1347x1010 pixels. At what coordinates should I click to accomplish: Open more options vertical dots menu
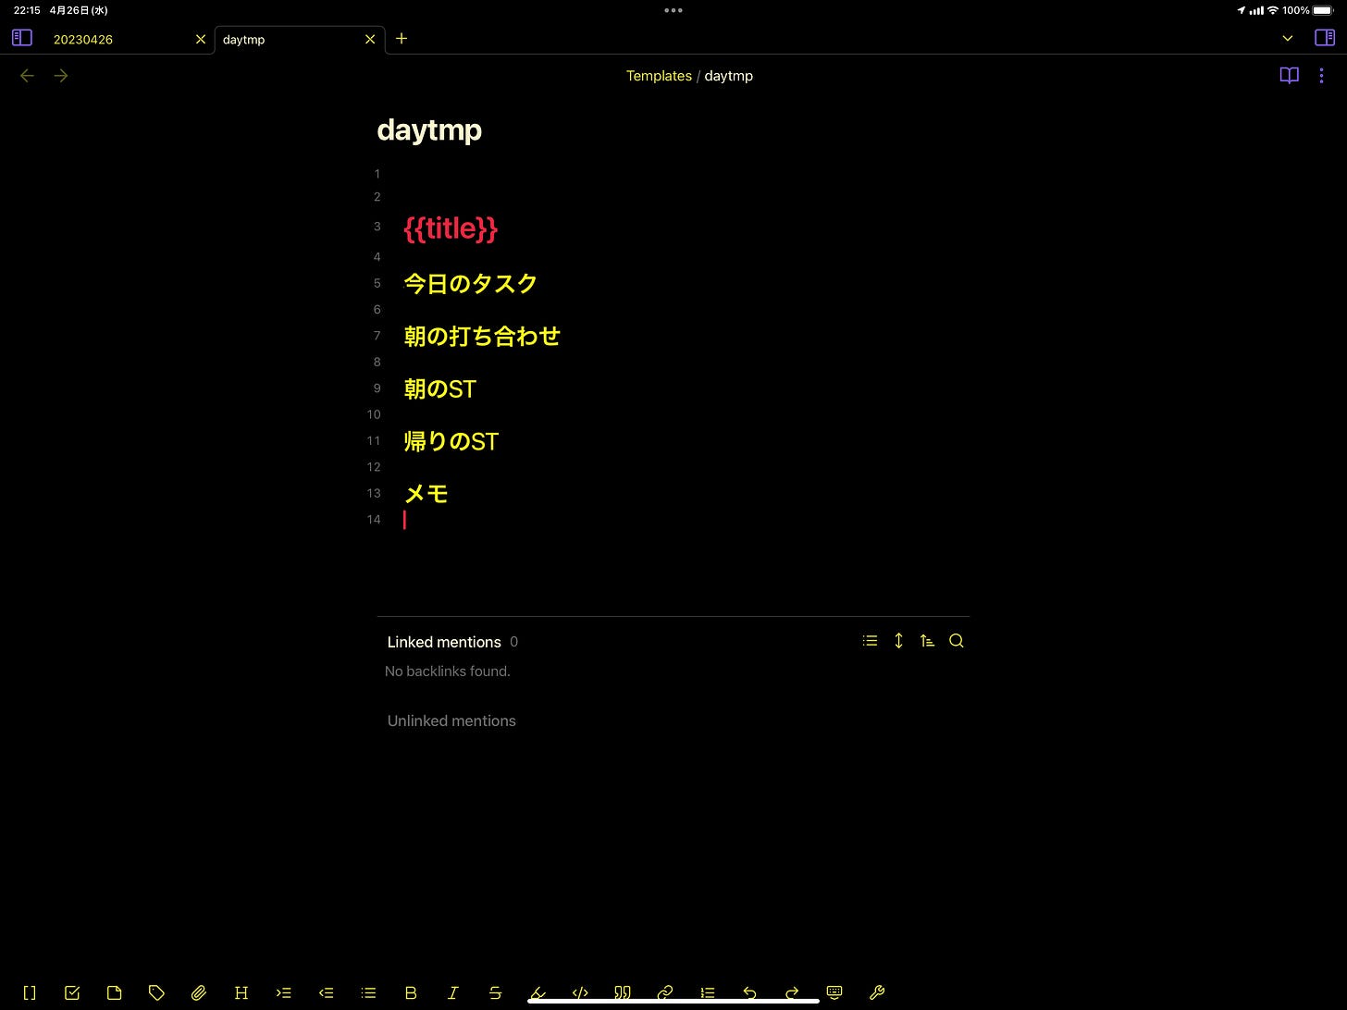pyautogui.click(x=1321, y=76)
